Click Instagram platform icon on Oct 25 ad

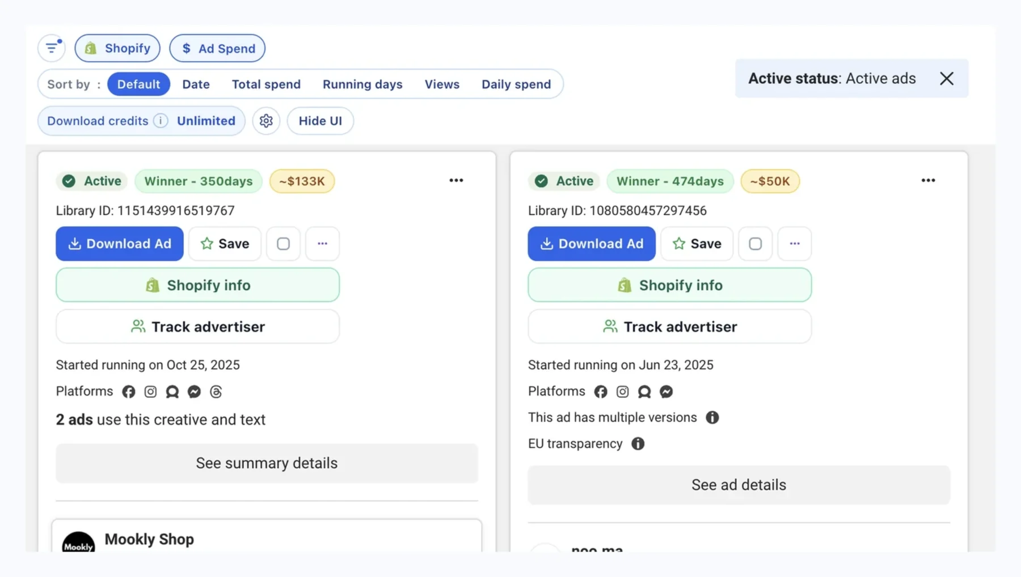tap(150, 392)
